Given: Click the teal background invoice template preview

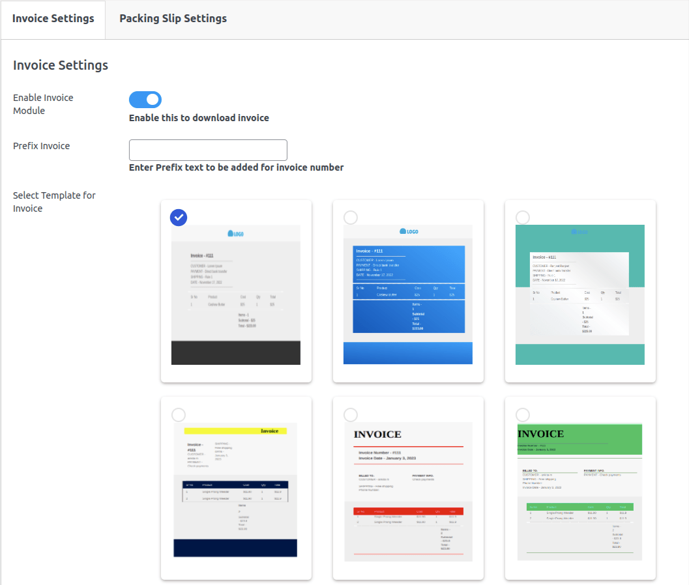Looking at the screenshot, I should click(580, 294).
